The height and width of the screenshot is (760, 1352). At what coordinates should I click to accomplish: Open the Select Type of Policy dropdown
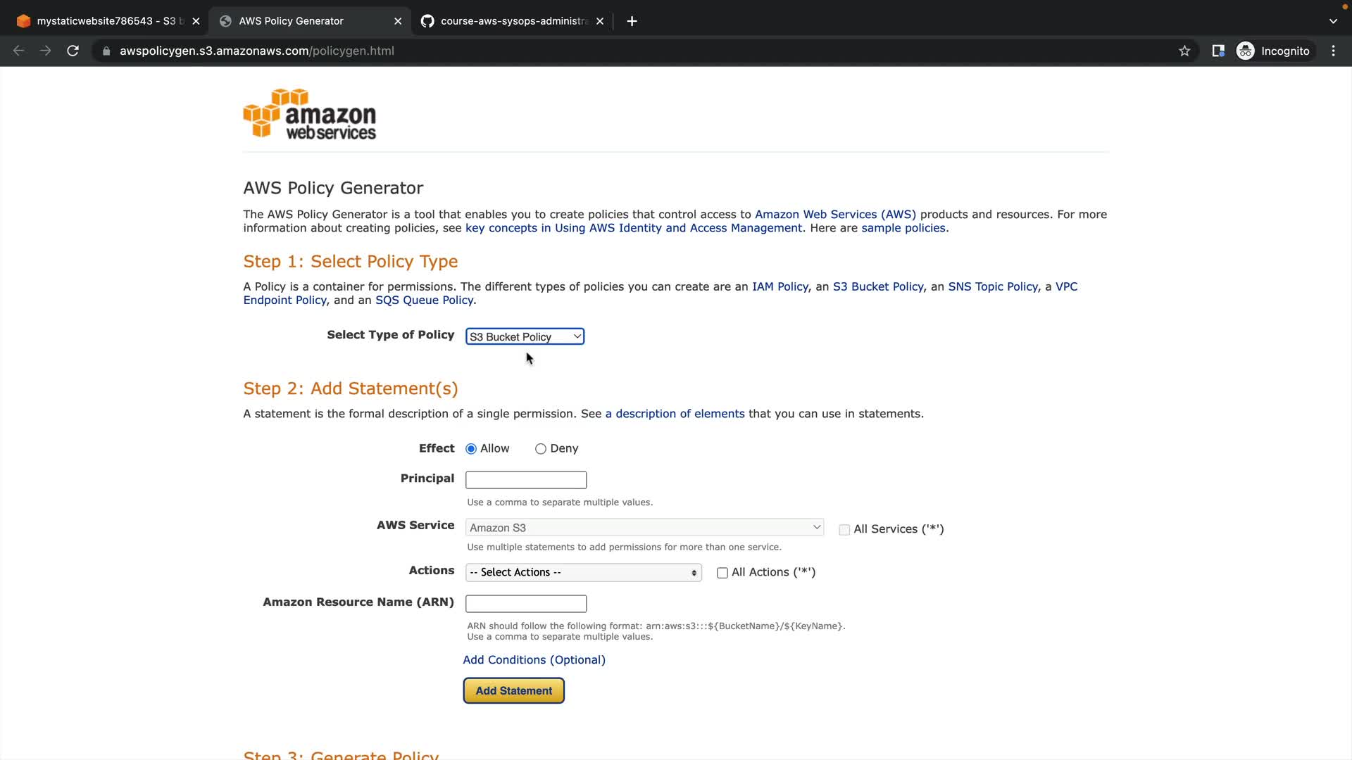click(525, 337)
